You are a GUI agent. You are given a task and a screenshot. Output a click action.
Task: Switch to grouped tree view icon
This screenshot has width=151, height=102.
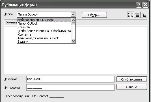coord(144,15)
